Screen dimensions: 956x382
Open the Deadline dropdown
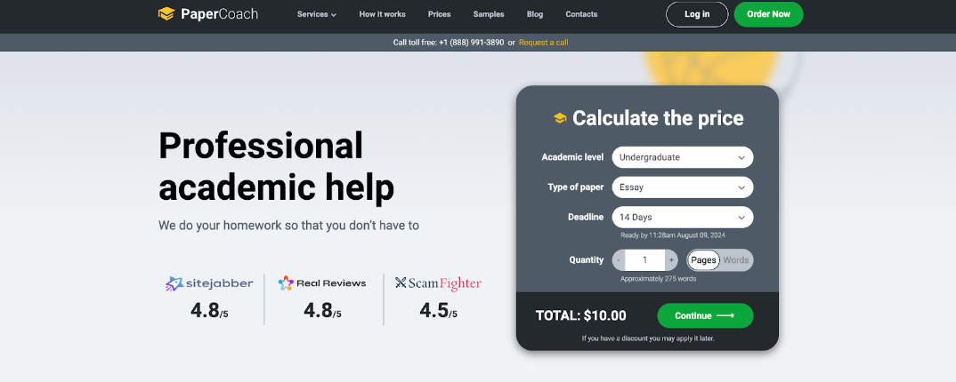tap(682, 218)
